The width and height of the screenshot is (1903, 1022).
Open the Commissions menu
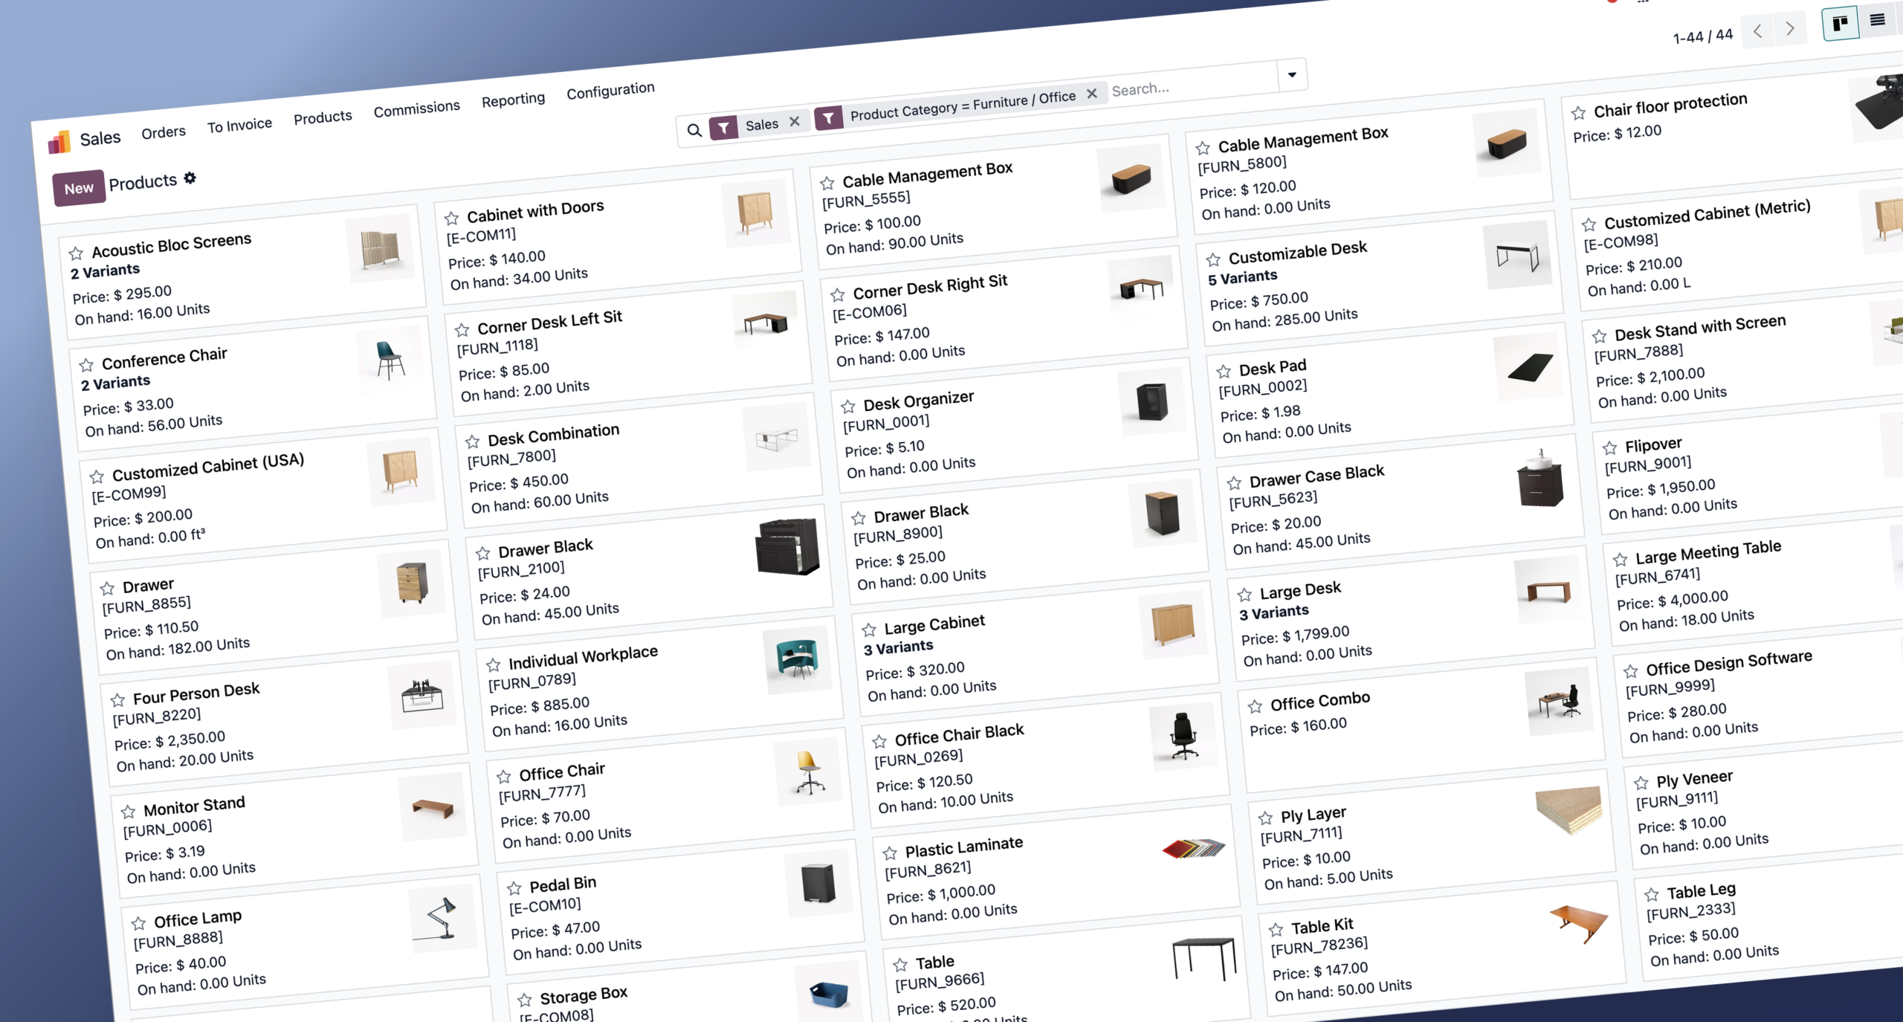pyautogui.click(x=416, y=109)
